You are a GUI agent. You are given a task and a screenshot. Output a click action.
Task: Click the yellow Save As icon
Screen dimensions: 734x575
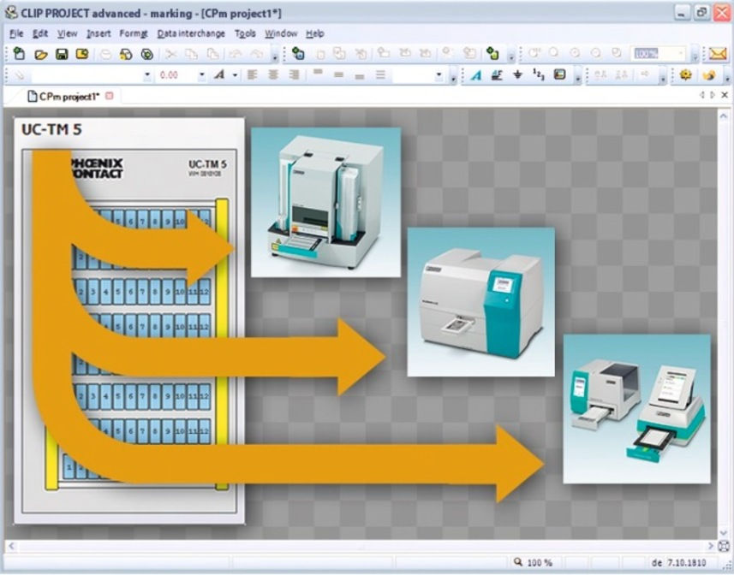[82, 54]
